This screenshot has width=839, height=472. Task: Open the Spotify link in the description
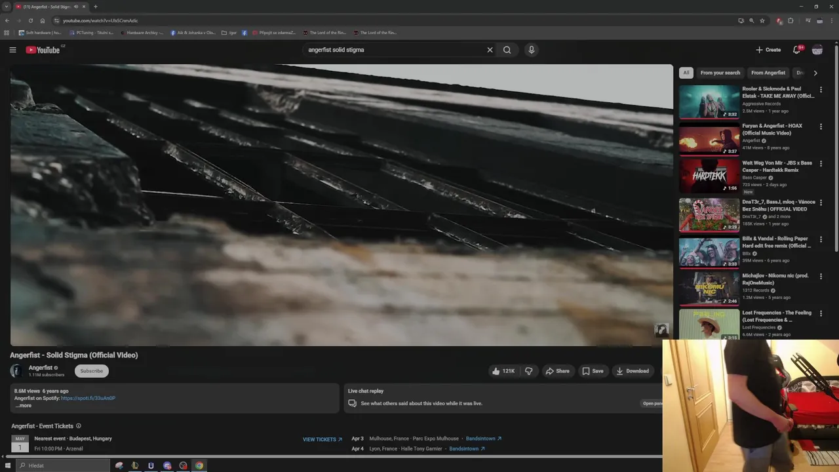click(88, 398)
